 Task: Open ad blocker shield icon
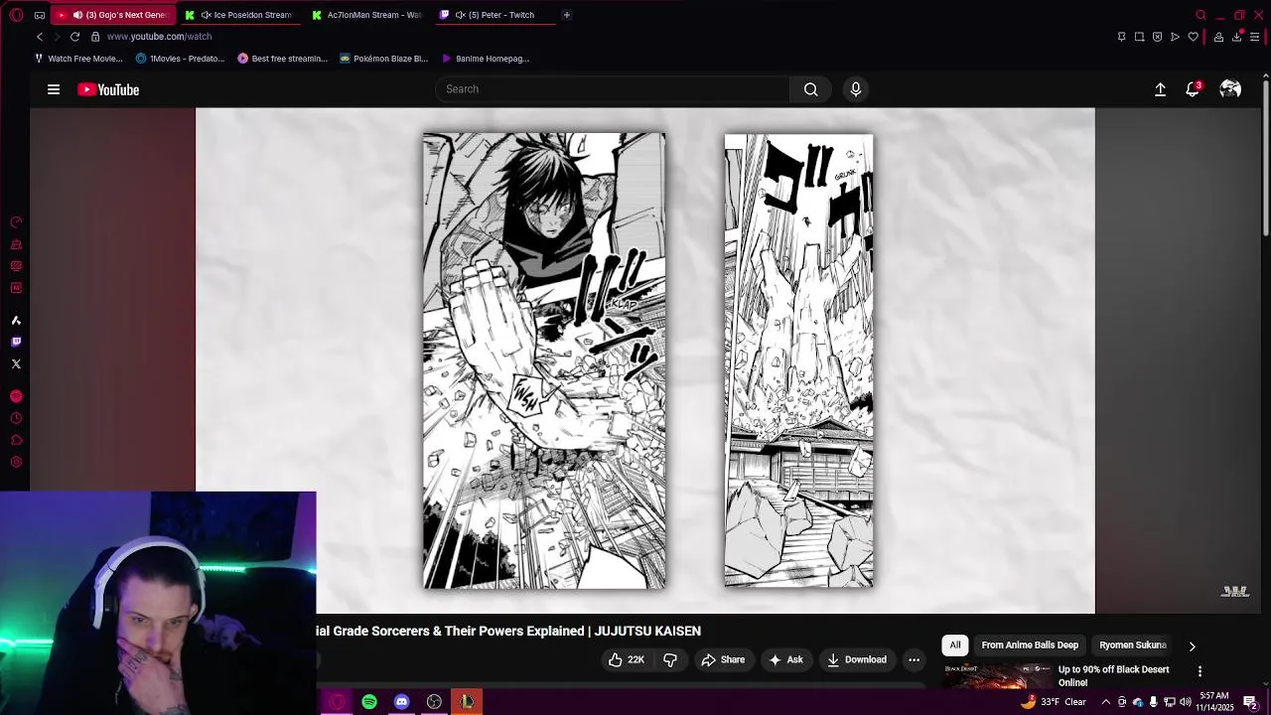pos(1157,37)
